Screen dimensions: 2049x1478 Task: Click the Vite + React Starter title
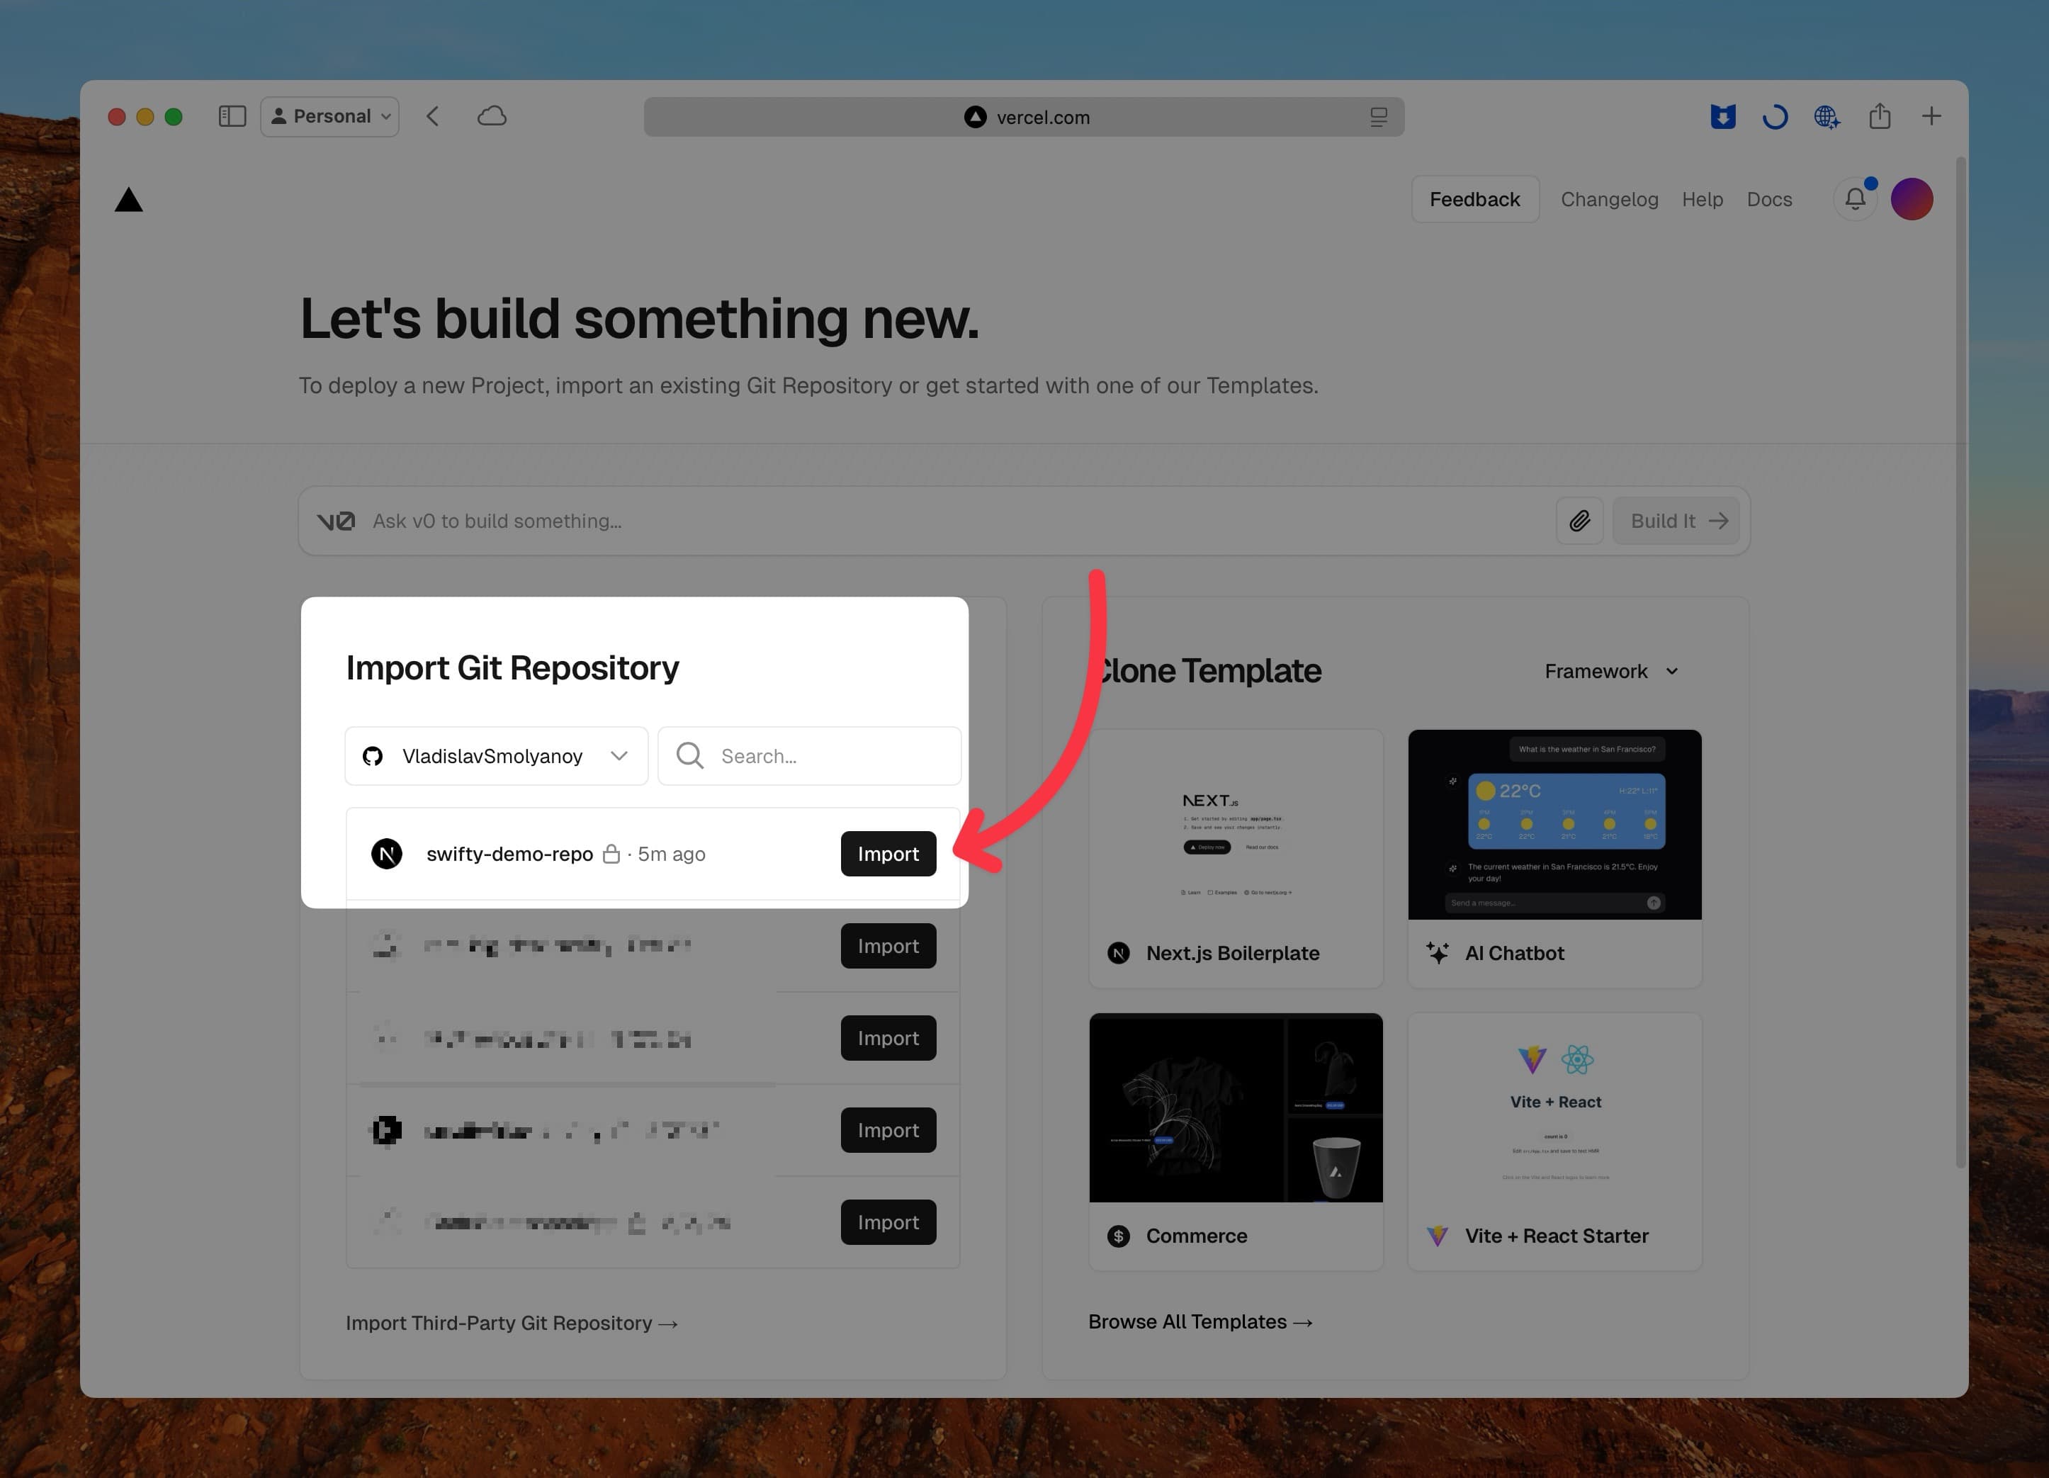coord(1557,1236)
